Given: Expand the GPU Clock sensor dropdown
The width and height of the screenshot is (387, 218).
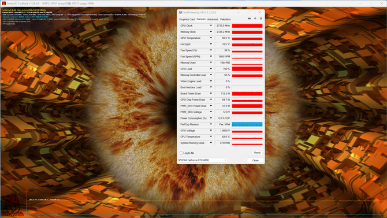Looking at the screenshot, I should [211, 25].
